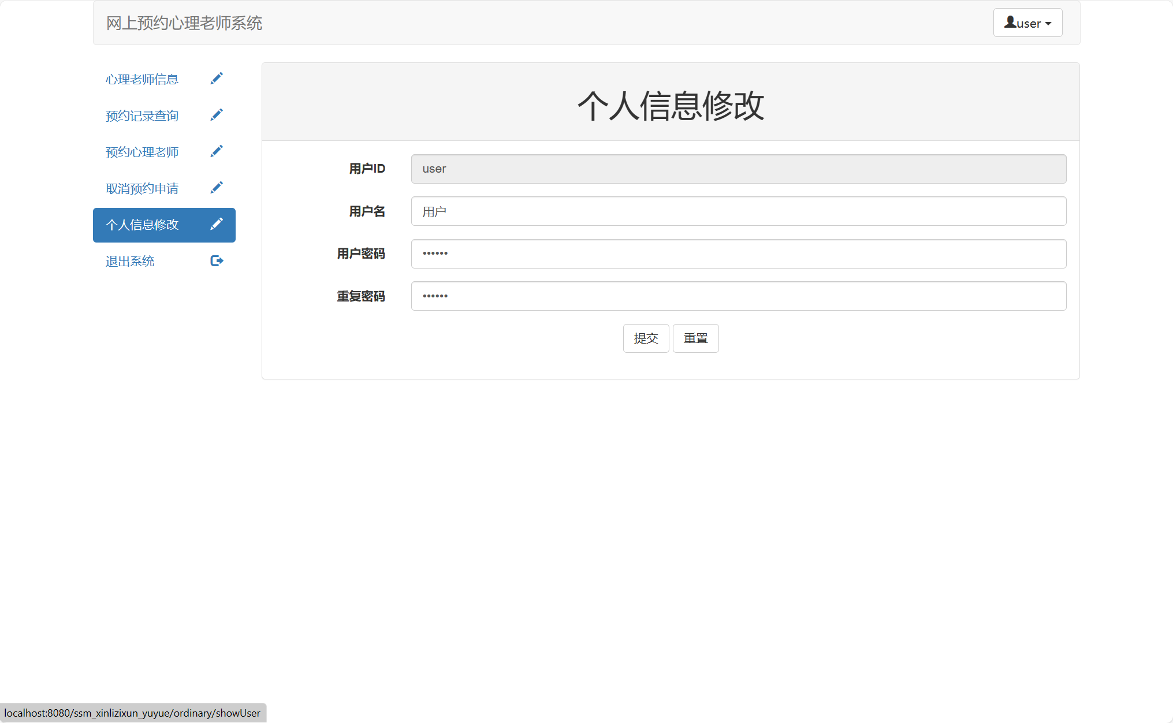Image resolution: width=1173 pixels, height=723 pixels.
Task: Click the pencil icon beside 预约记录查询
Action: click(x=217, y=114)
